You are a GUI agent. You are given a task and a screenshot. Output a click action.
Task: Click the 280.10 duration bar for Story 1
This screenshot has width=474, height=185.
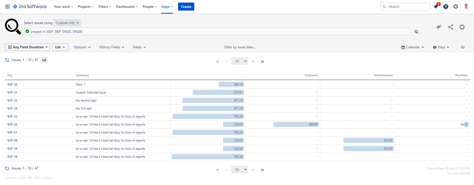pyautogui.click(x=232, y=84)
